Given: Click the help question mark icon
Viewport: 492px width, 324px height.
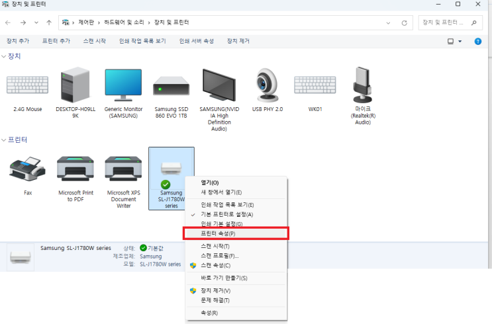Looking at the screenshot, I should [478, 42].
